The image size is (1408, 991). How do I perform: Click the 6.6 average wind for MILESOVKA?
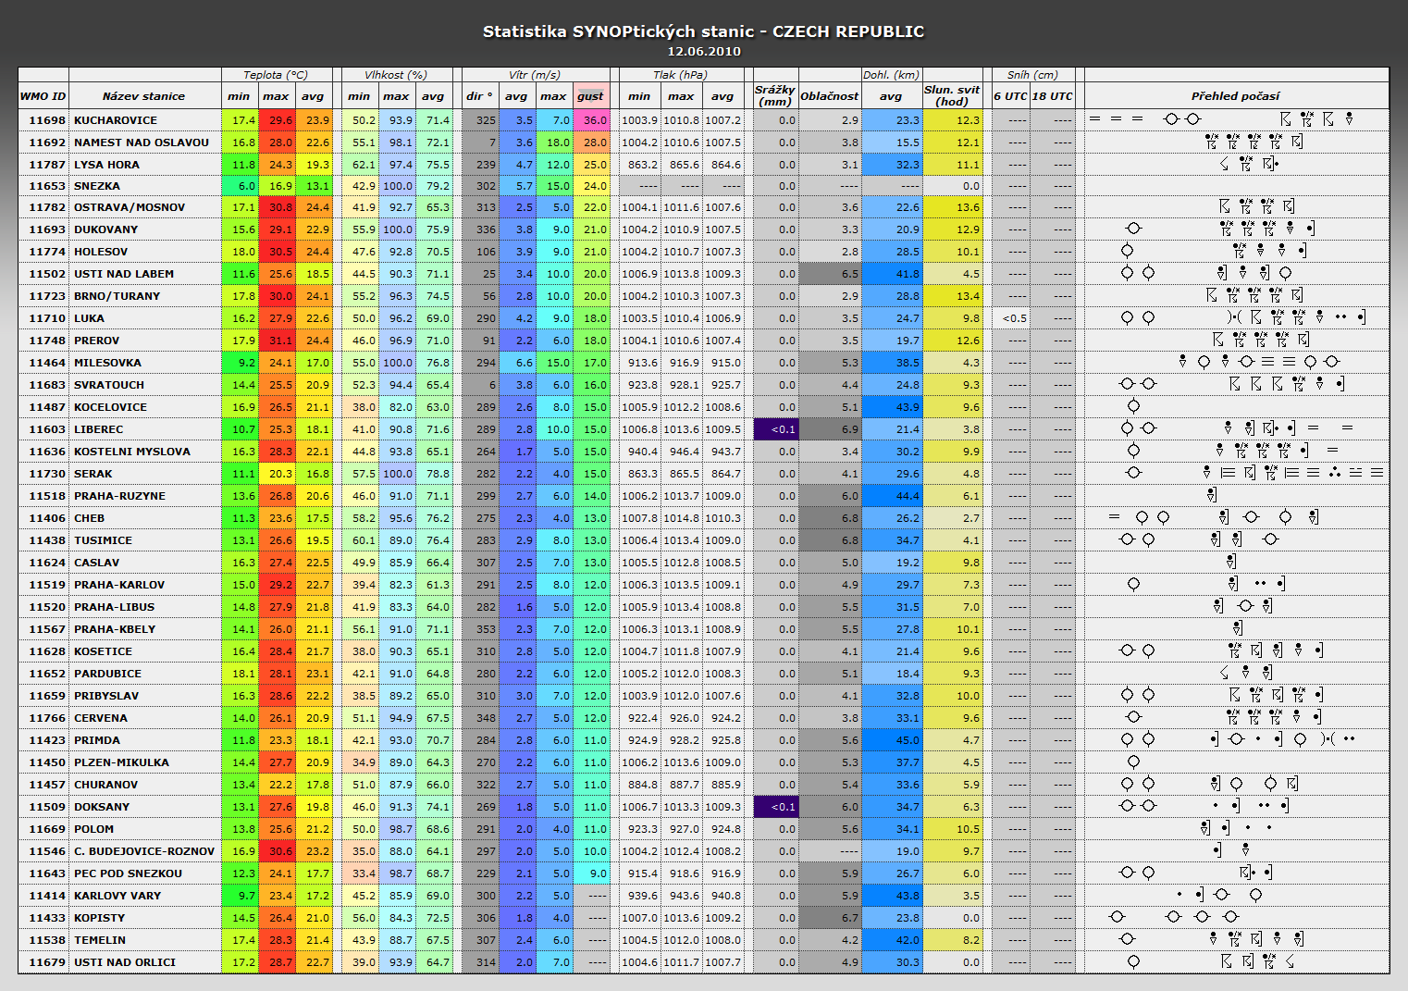tap(517, 363)
